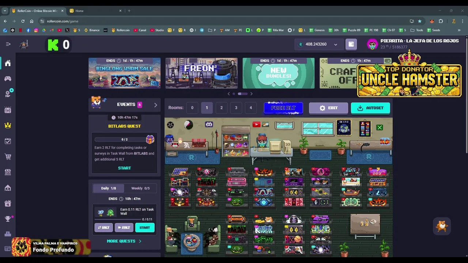The height and width of the screenshot is (263, 468).
Task: Open the wallet icon button
Action: [351, 44]
